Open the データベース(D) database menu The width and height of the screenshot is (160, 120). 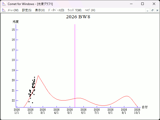56,10
